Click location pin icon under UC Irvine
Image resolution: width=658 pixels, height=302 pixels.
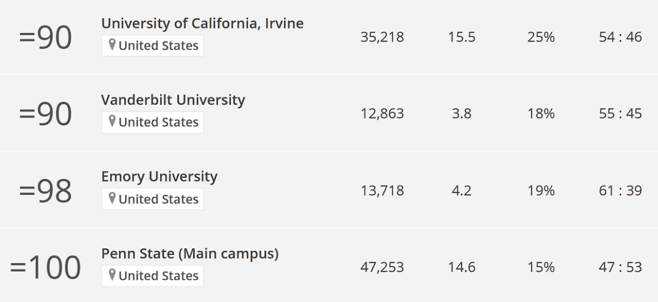pos(111,45)
